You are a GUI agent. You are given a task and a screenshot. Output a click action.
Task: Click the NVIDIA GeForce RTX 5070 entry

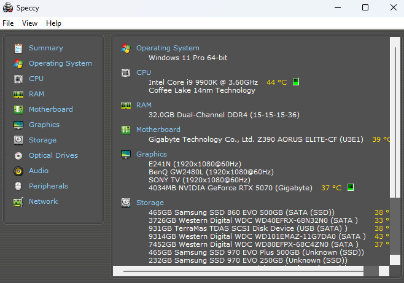click(x=230, y=188)
